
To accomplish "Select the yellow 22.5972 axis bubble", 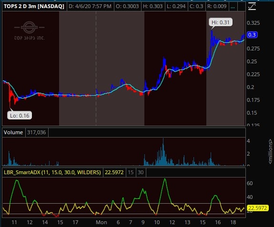I will (258, 208).
